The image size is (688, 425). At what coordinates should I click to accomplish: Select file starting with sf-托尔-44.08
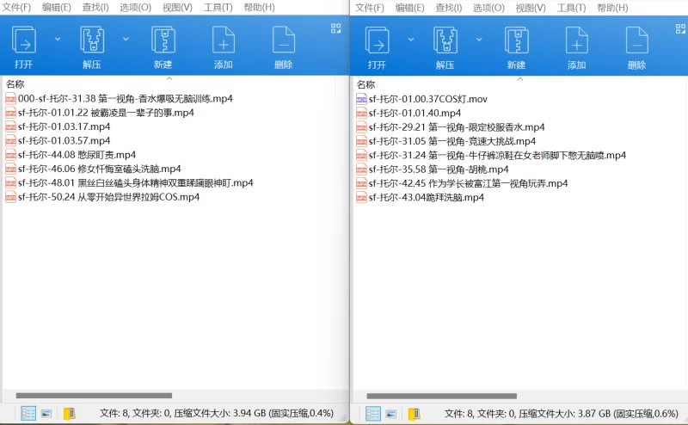click(71, 155)
